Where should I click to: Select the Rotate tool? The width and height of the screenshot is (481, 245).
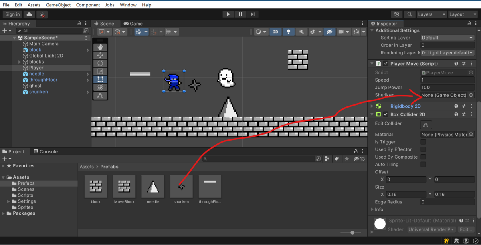pyautogui.click(x=100, y=63)
